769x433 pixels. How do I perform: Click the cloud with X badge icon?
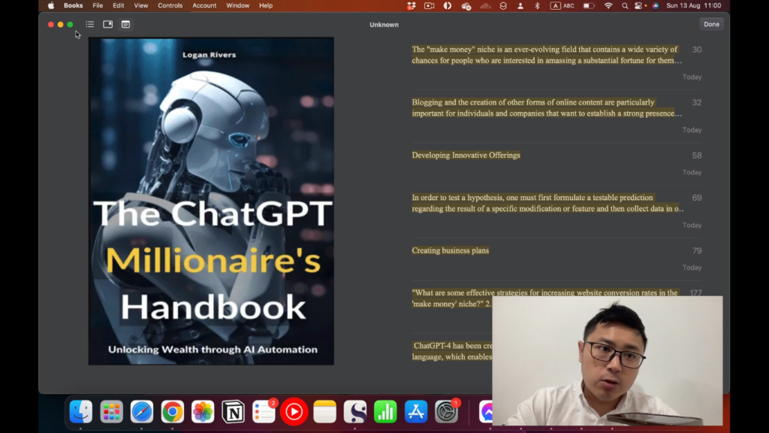(x=466, y=6)
